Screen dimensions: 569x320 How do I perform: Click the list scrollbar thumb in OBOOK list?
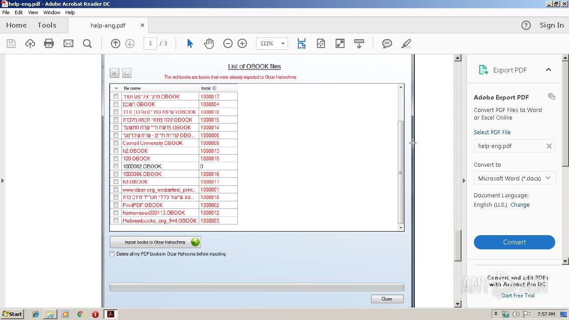pos(401,172)
